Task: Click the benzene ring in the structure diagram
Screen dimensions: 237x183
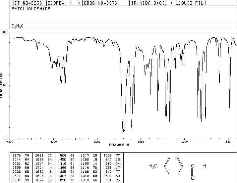Action: (173, 166)
